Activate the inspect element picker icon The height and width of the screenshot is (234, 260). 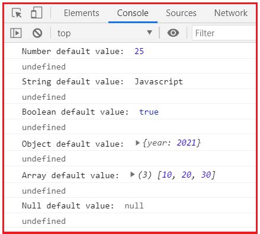click(x=17, y=13)
